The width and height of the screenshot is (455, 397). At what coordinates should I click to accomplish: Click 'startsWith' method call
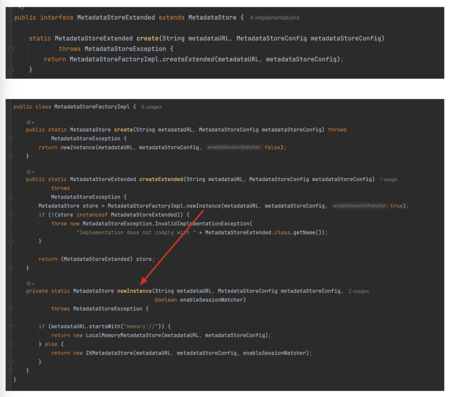coord(104,327)
